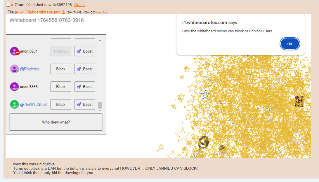
Task: Click the hide link next to File
Action: click(x=19, y=12)
